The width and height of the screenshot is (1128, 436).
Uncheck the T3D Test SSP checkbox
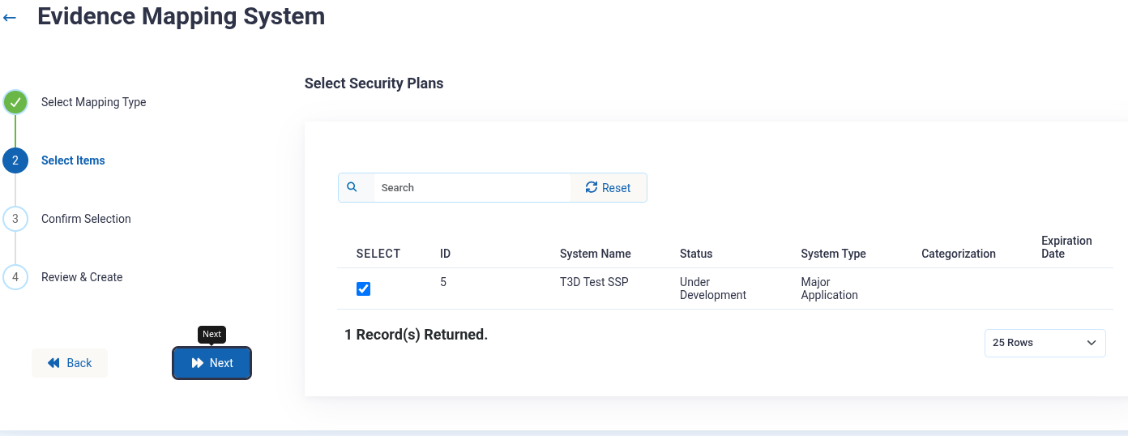pyautogui.click(x=364, y=289)
